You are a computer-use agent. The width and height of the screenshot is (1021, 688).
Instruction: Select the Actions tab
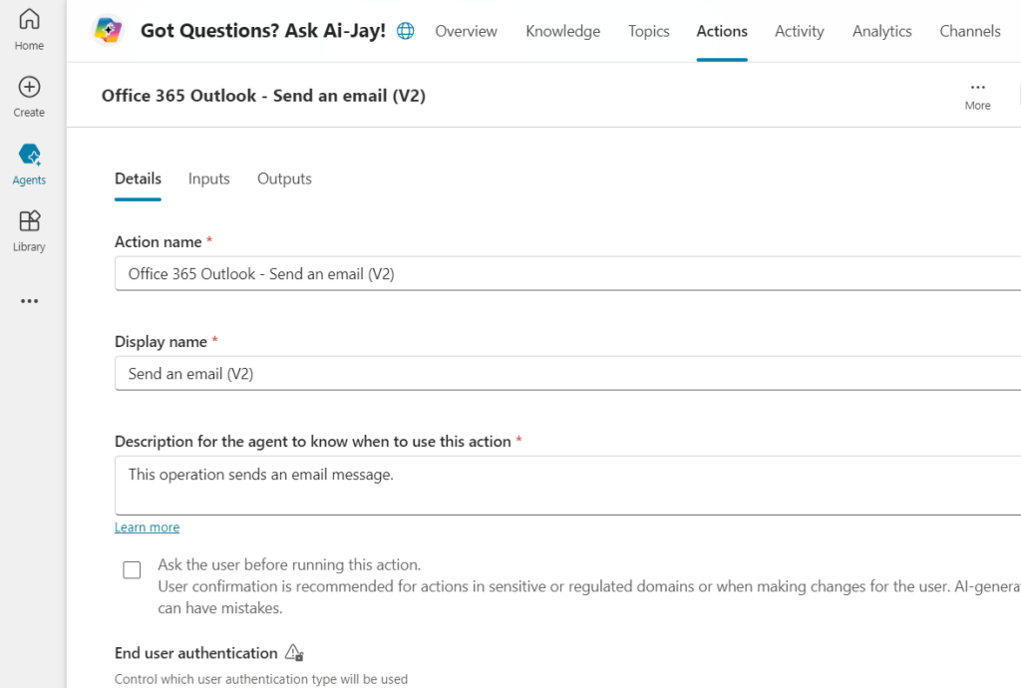point(722,31)
